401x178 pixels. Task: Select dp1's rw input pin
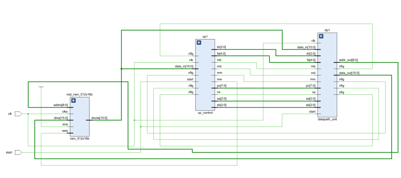coord(314,92)
